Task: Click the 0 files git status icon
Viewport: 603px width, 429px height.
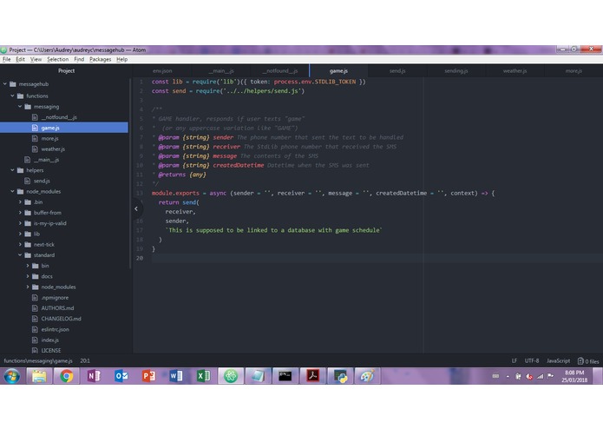Action: point(588,361)
